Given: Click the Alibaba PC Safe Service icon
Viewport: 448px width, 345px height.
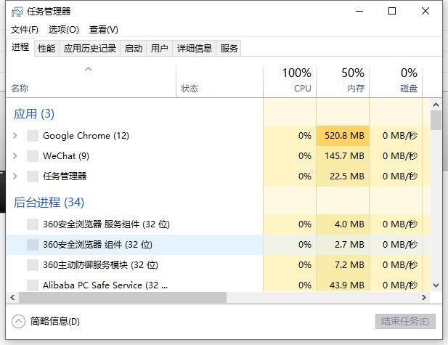Looking at the screenshot, I should [x=32, y=285].
